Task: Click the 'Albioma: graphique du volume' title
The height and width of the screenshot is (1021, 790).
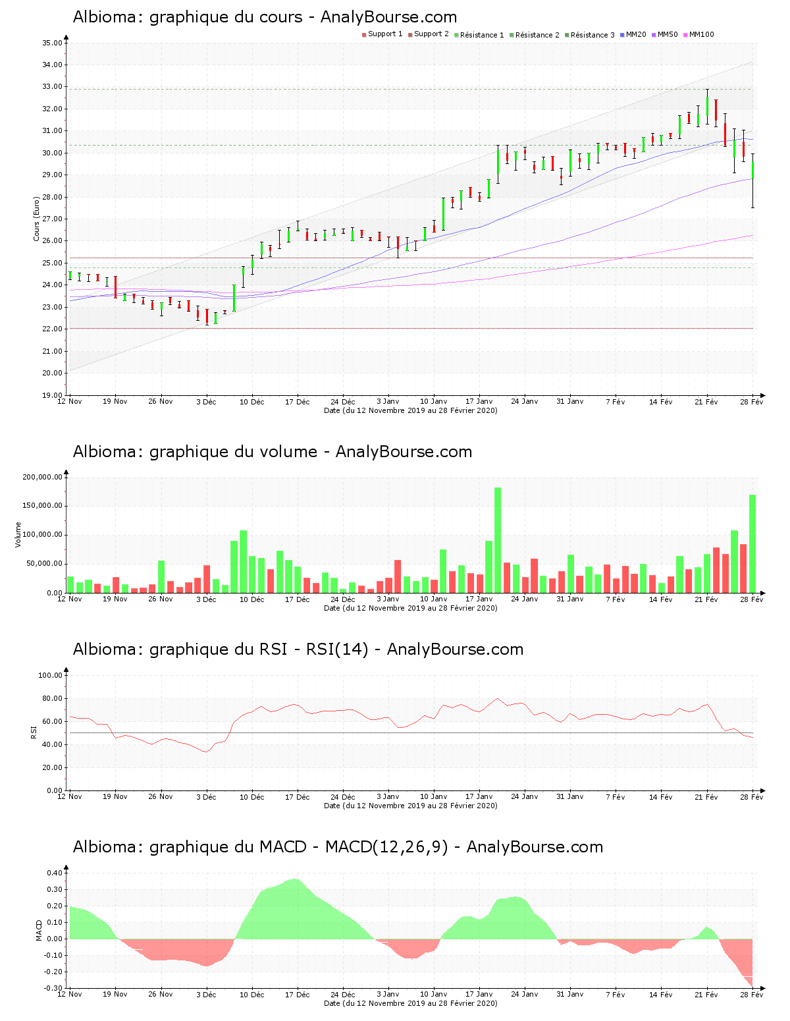Action: coord(195,452)
